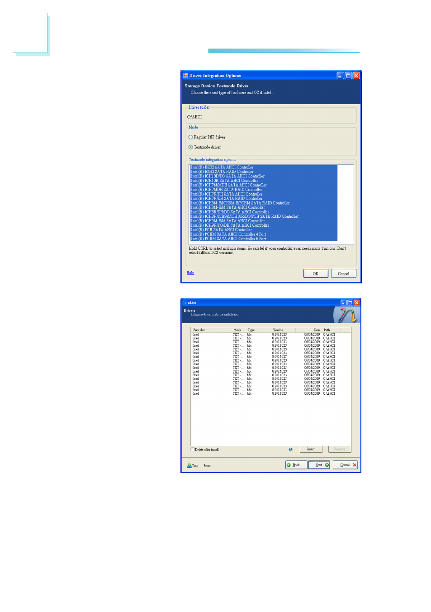Select Intel(R) ICH8M-E/M SATA AHCI Controller
The width and height of the screenshot is (431, 612).
click(x=264, y=208)
